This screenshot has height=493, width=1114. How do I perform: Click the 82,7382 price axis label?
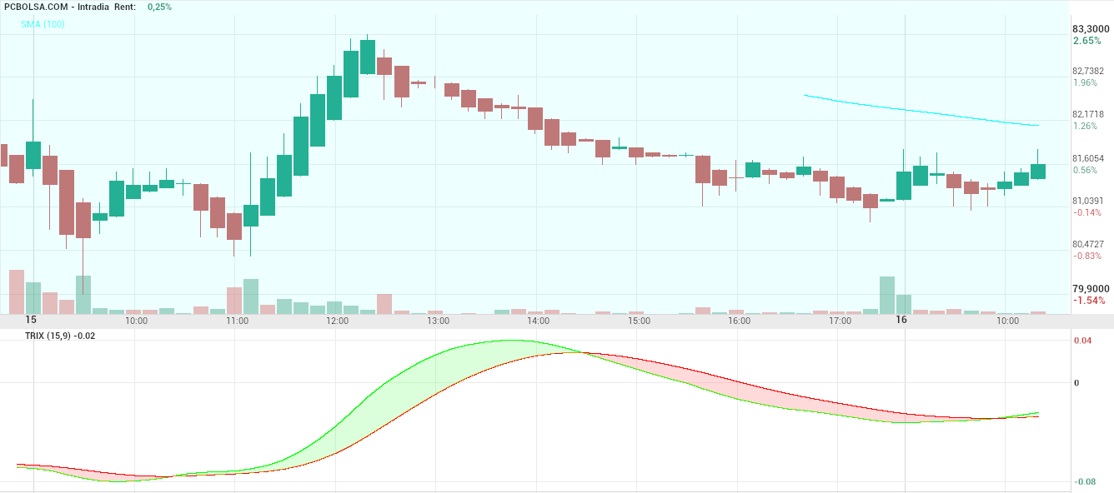(1088, 71)
